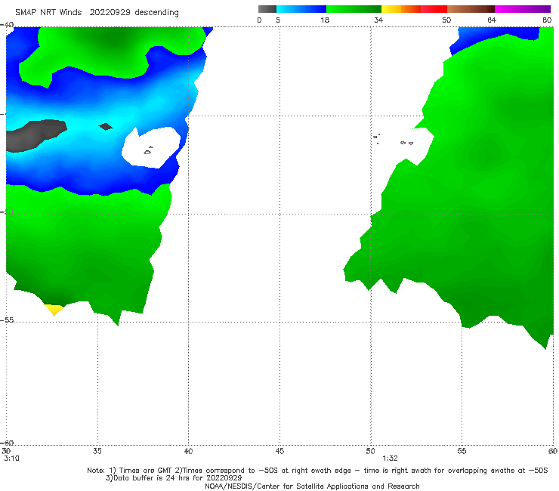Click the note "Data buffer is 24 hrs for 20220929"
This screenshot has height=491, width=559.
174,478
